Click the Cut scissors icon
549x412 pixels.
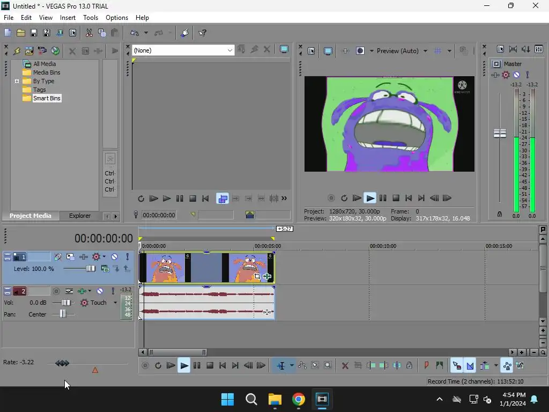(89, 33)
